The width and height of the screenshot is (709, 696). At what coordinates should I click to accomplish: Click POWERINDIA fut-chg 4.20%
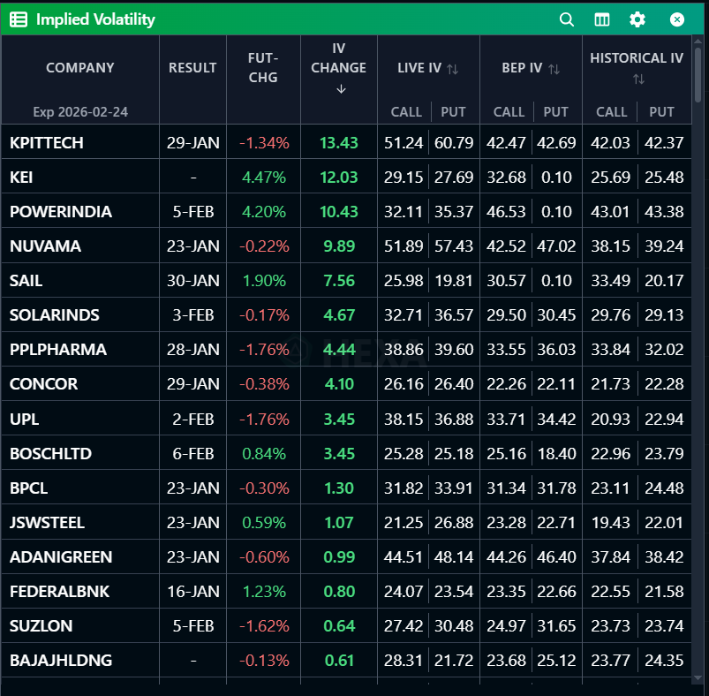pyautogui.click(x=264, y=212)
